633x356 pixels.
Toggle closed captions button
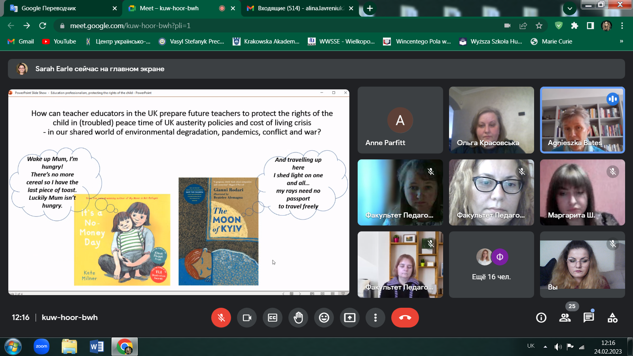point(273,318)
